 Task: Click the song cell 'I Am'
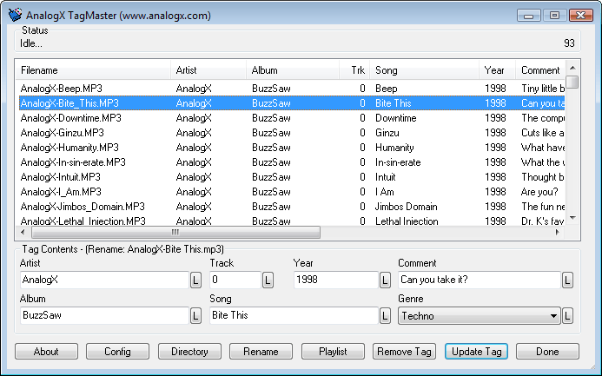point(385,192)
